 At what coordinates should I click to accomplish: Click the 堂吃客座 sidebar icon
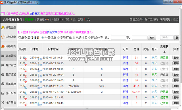3,28
